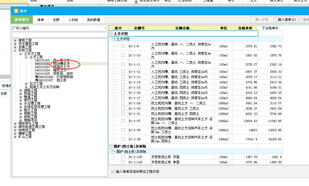The height and width of the screenshot is (186, 309).
Task: Open the 定额 tab
Action: point(56,20)
